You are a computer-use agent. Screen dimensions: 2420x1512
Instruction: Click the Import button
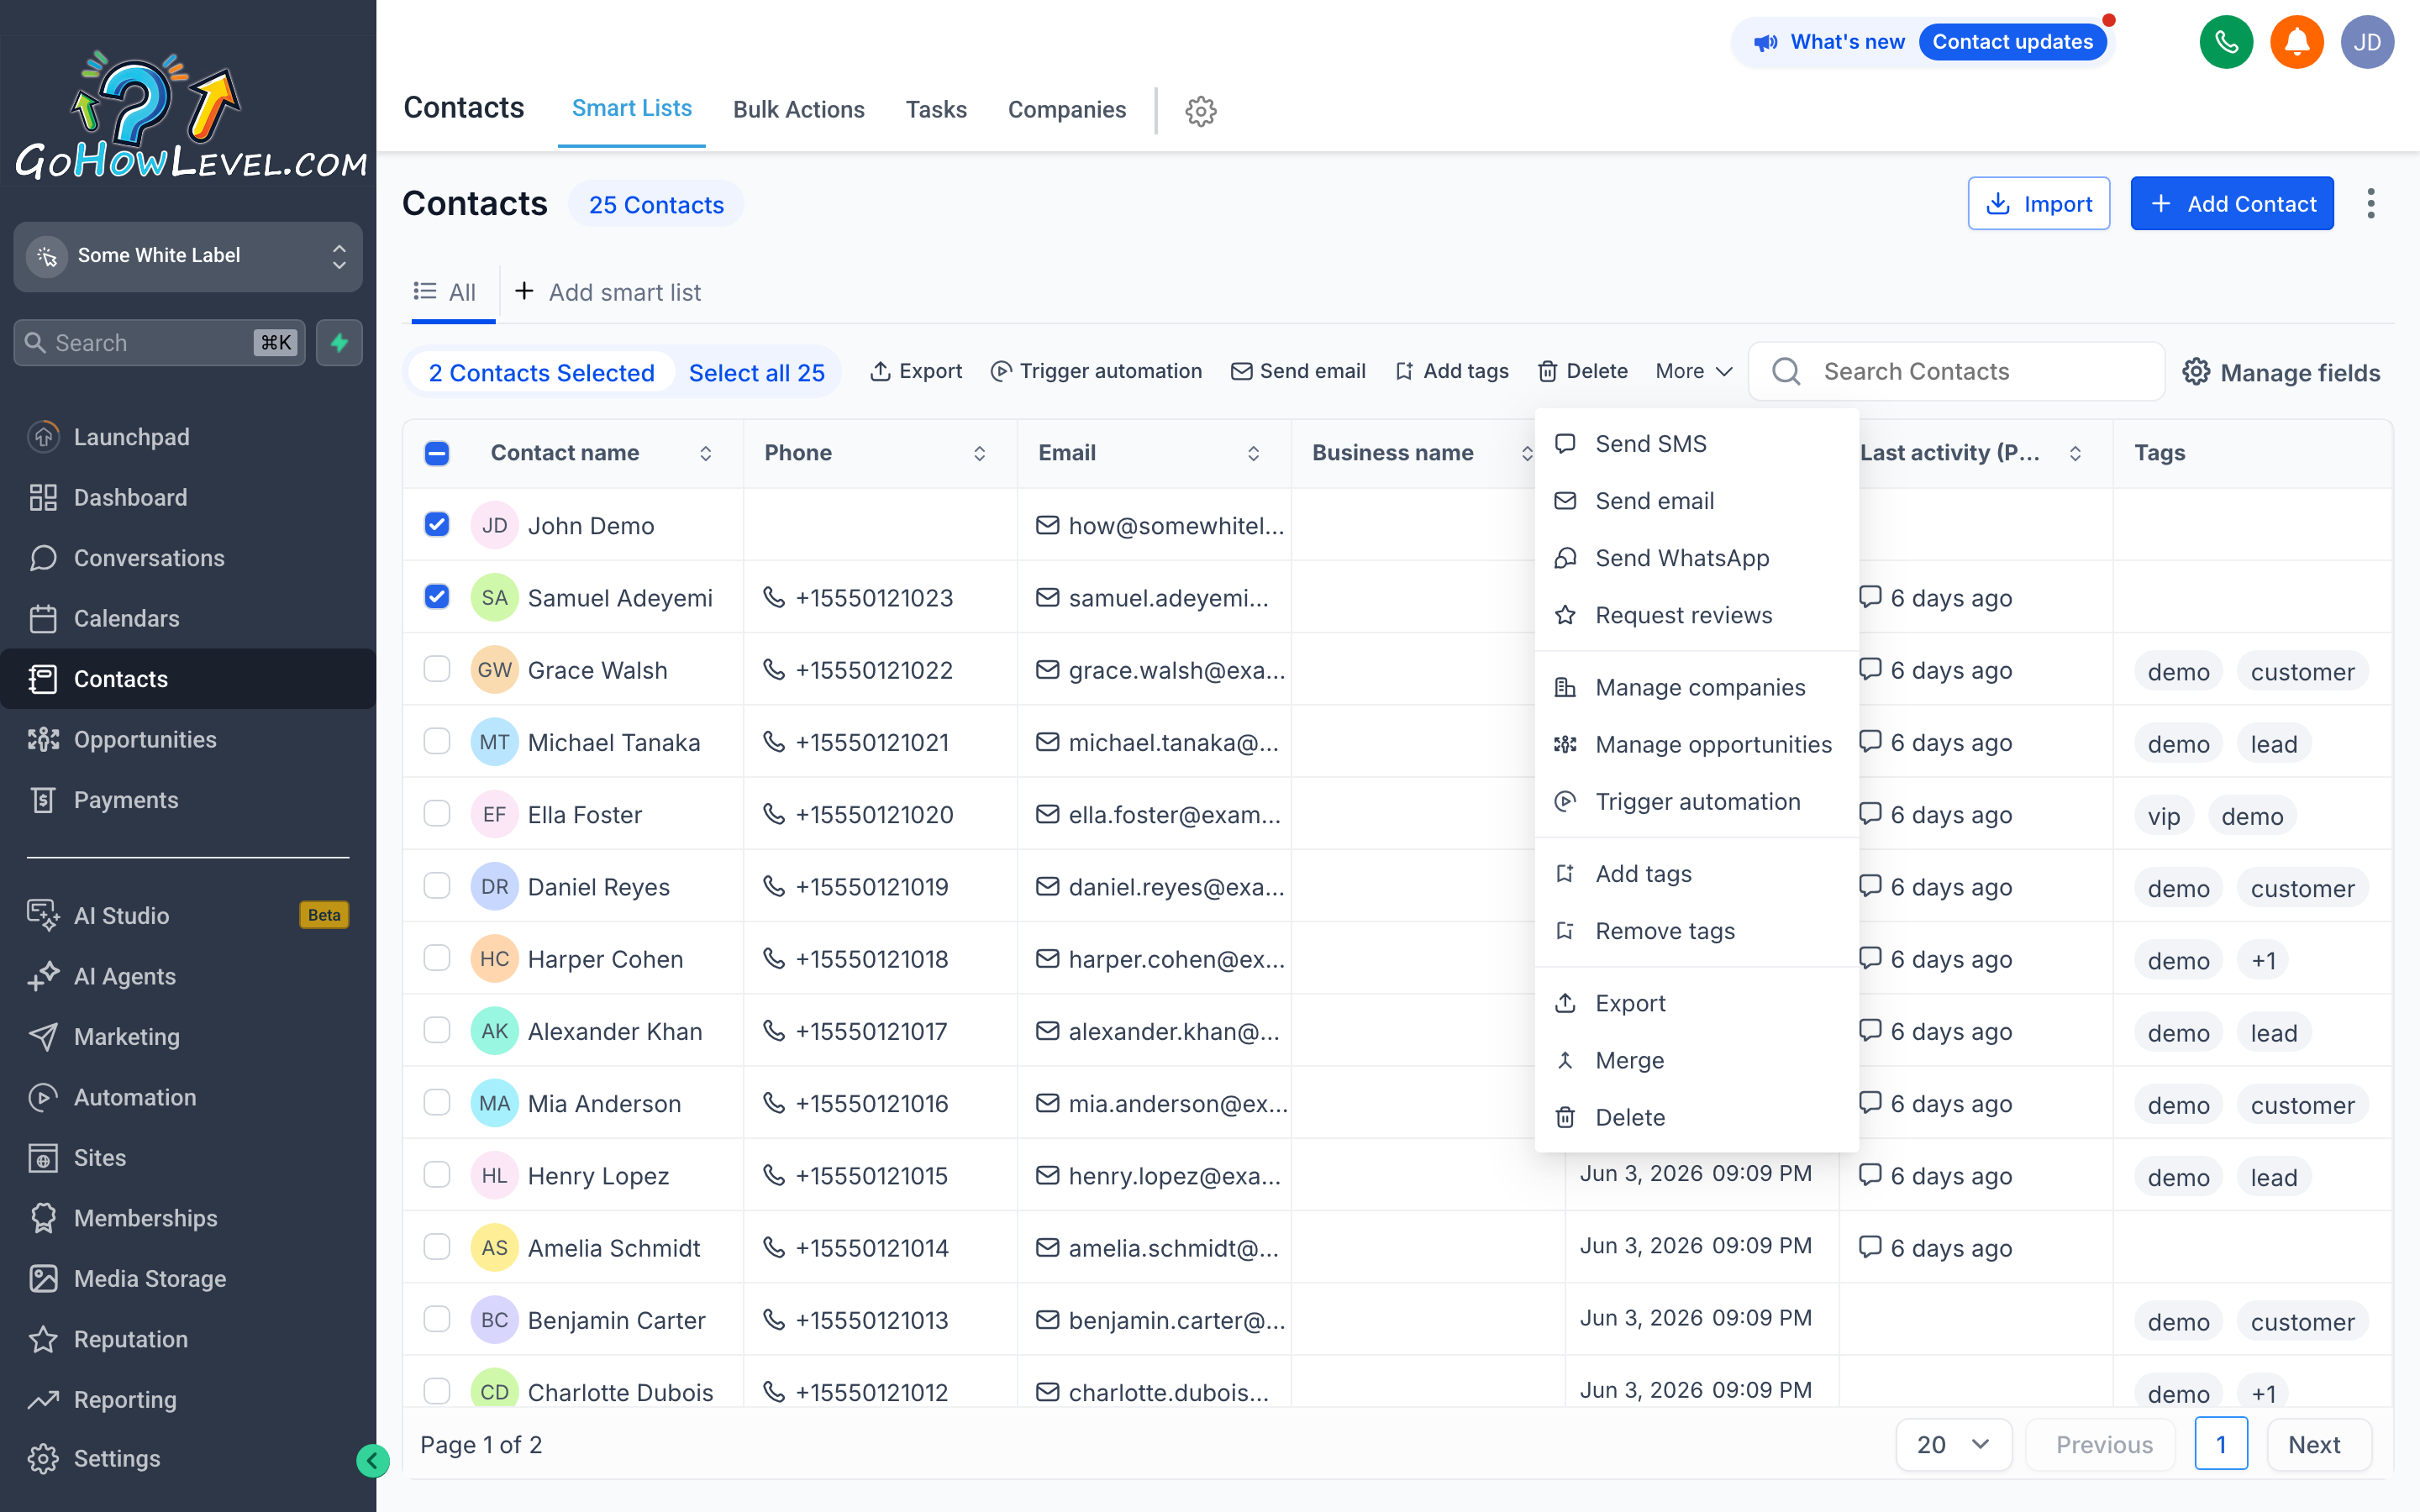point(2039,204)
